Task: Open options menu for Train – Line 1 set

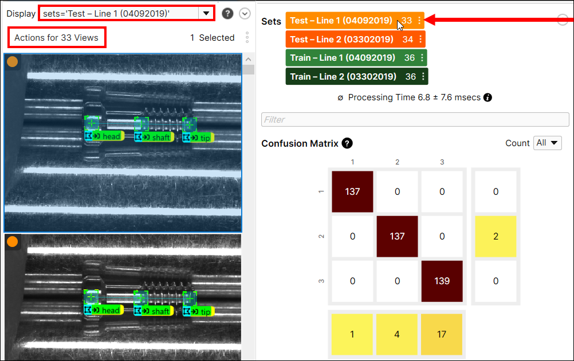Action: (x=422, y=58)
